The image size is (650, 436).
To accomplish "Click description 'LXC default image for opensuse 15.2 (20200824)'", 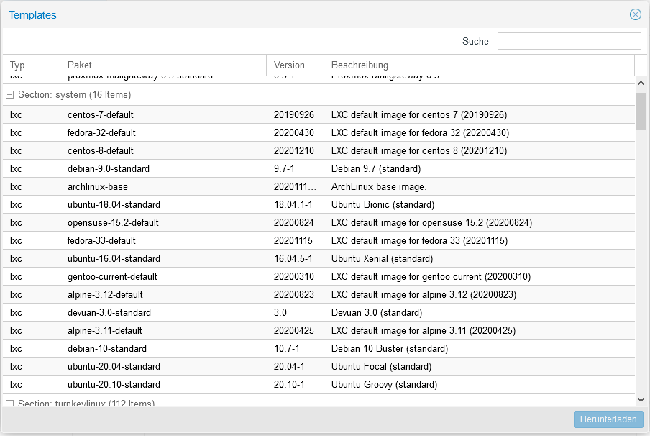I will coord(431,223).
